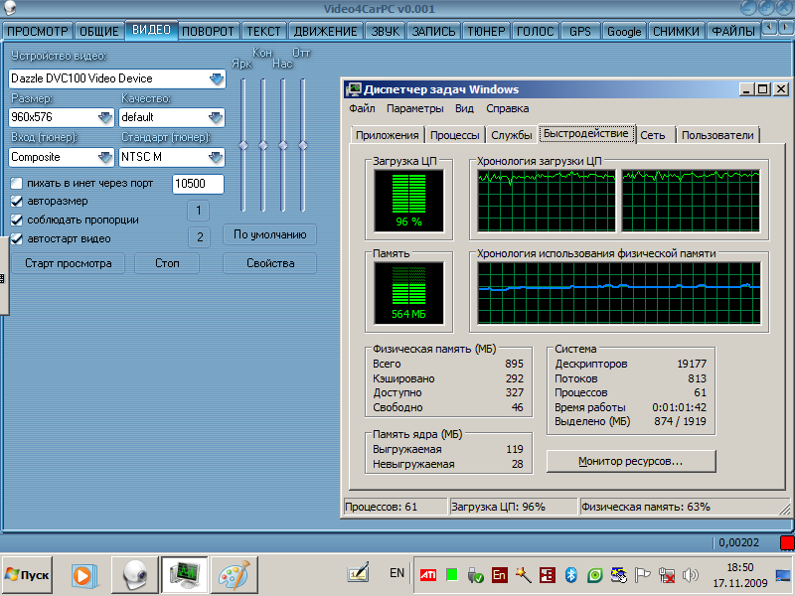Click the 'Монитор ресурсов...' button
The width and height of the screenshot is (795, 596).
click(630, 462)
